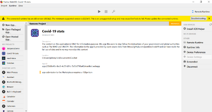Click the Calculator app icon
The image size is (212, 112).
point(4,97)
